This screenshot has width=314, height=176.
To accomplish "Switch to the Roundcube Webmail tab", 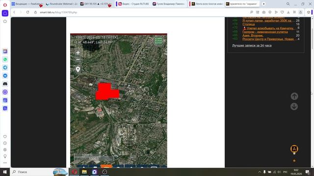I will (x=61, y=4).
